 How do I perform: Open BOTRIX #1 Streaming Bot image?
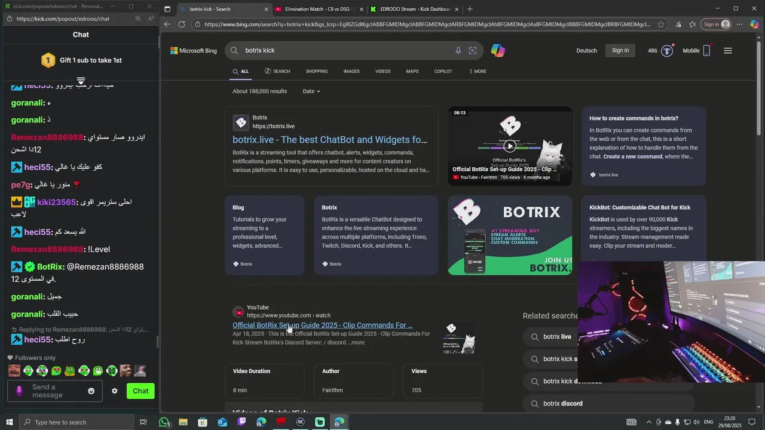(x=510, y=235)
